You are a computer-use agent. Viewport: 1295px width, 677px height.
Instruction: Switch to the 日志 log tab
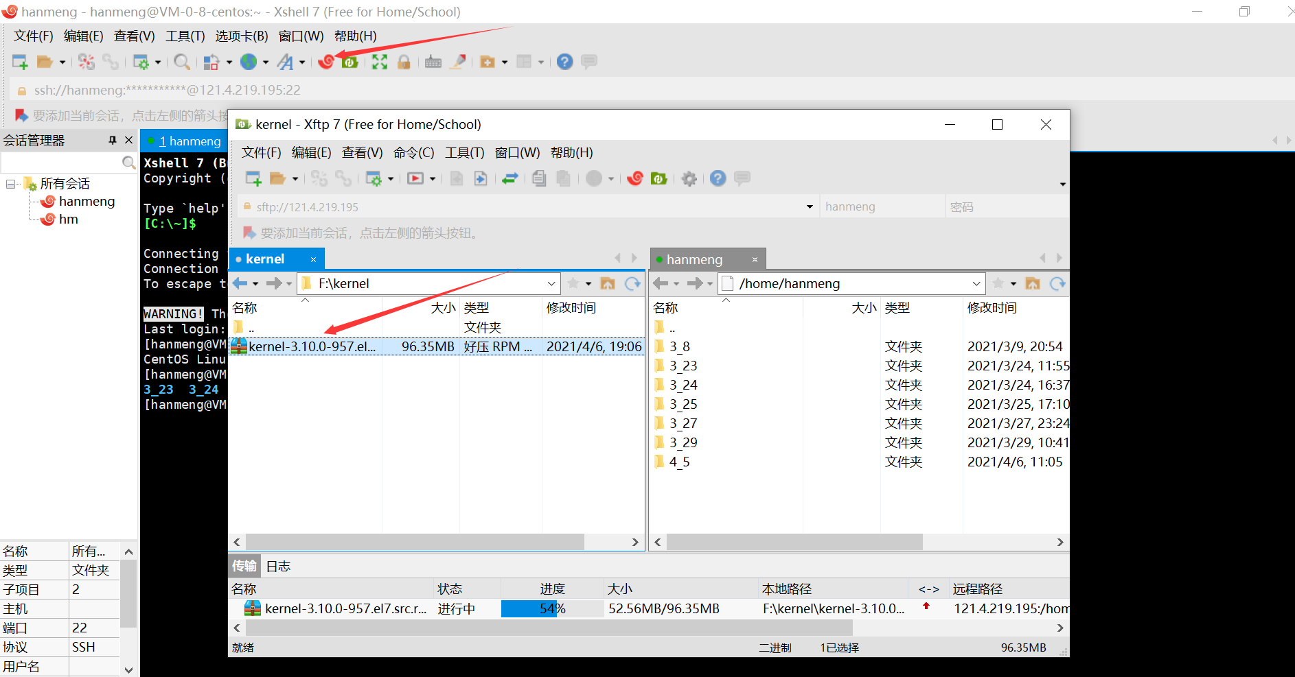click(x=278, y=567)
